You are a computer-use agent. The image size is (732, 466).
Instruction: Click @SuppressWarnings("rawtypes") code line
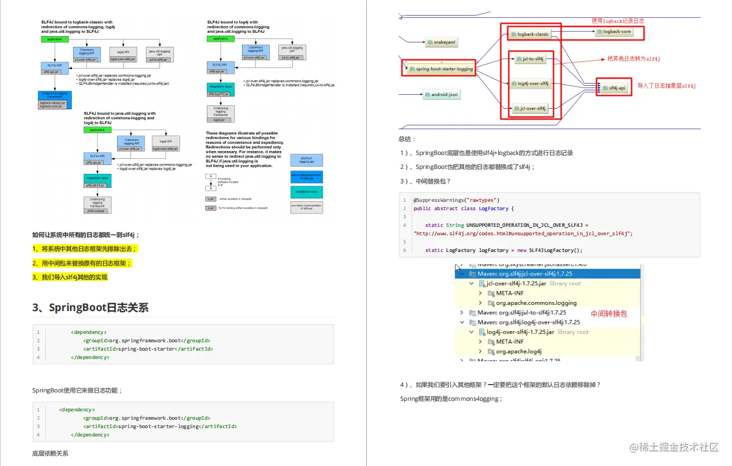pos(457,200)
